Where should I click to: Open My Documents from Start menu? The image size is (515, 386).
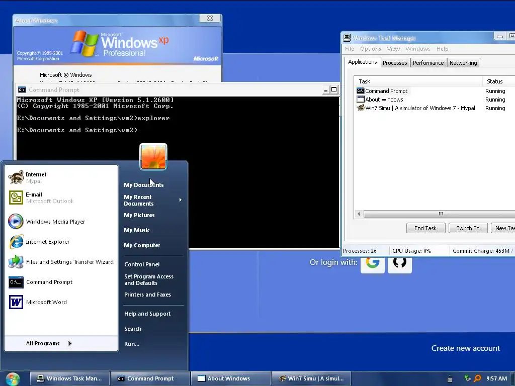[x=143, y=185]
